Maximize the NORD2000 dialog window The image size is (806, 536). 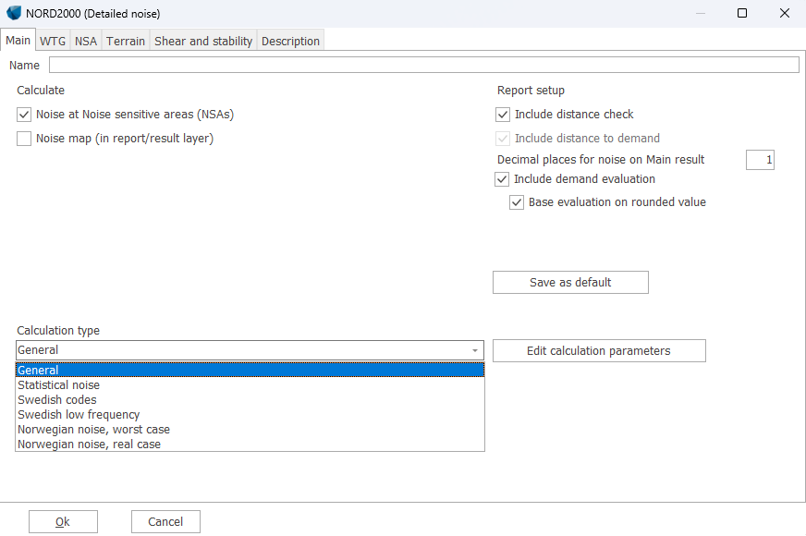pyautogui.click(x=742, y=14)
